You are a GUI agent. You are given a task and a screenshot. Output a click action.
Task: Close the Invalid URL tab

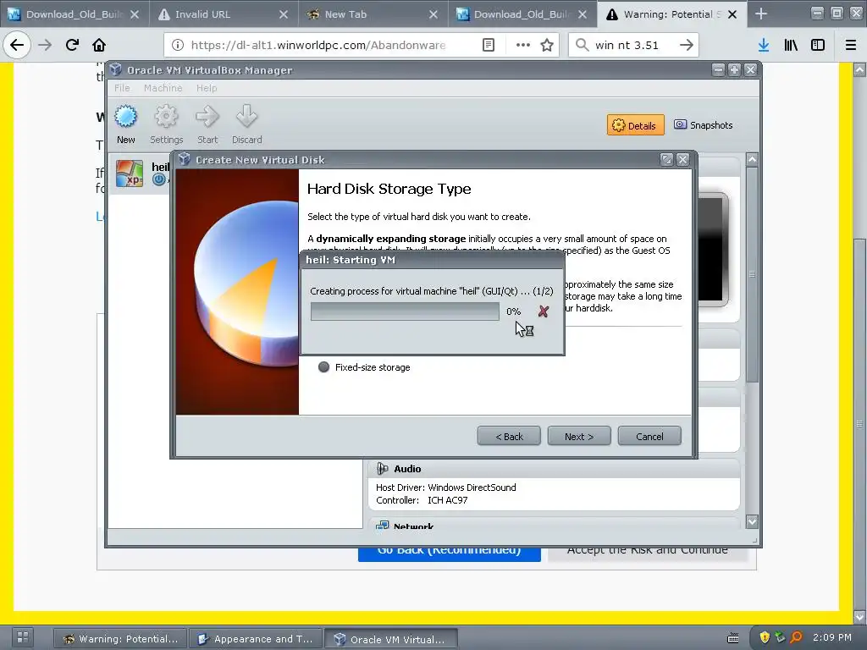(284, 14)
